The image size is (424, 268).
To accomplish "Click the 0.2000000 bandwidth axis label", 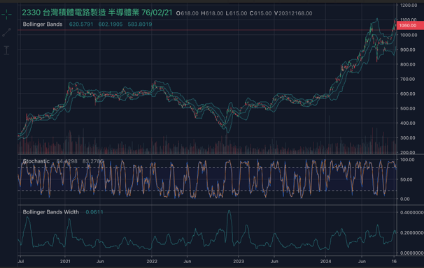I will click(412, 232).
